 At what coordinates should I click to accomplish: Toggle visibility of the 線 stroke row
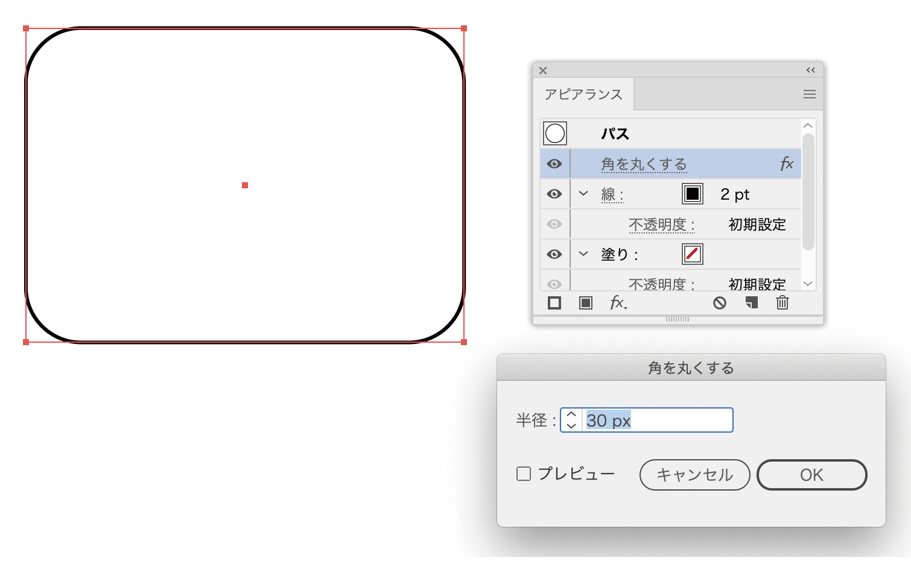554,194
